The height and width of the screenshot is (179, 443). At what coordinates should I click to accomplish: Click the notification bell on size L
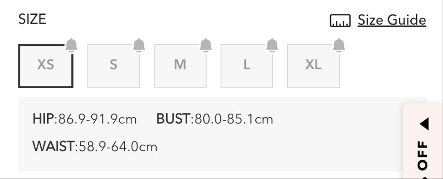pyautogui.click(x=272, y=45)
